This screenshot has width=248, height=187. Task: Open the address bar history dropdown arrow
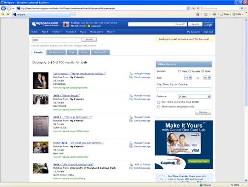pos(188,8)
